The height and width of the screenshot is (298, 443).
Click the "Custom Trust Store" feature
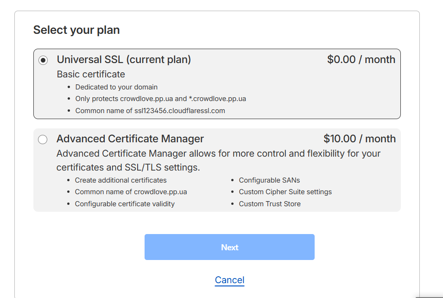point(270,204)
